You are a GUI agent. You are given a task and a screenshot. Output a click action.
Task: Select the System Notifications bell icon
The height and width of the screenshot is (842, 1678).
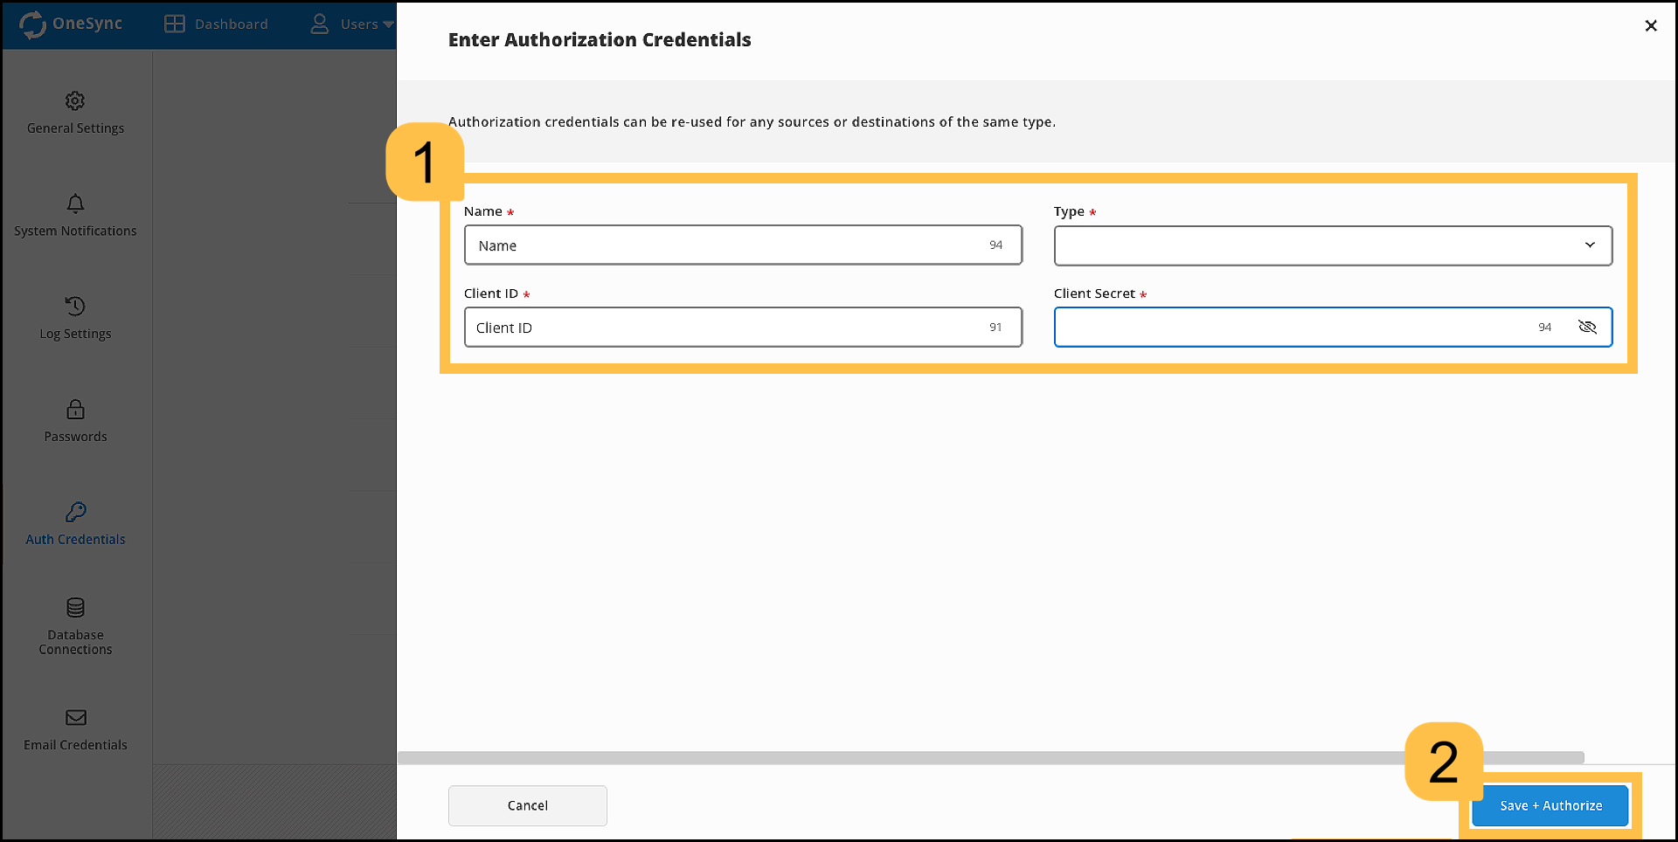click(x=74, y=204)
